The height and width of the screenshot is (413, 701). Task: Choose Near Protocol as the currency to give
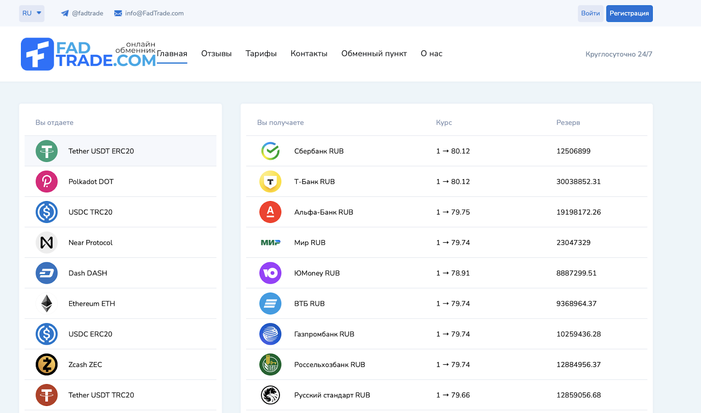pos(90,242)
